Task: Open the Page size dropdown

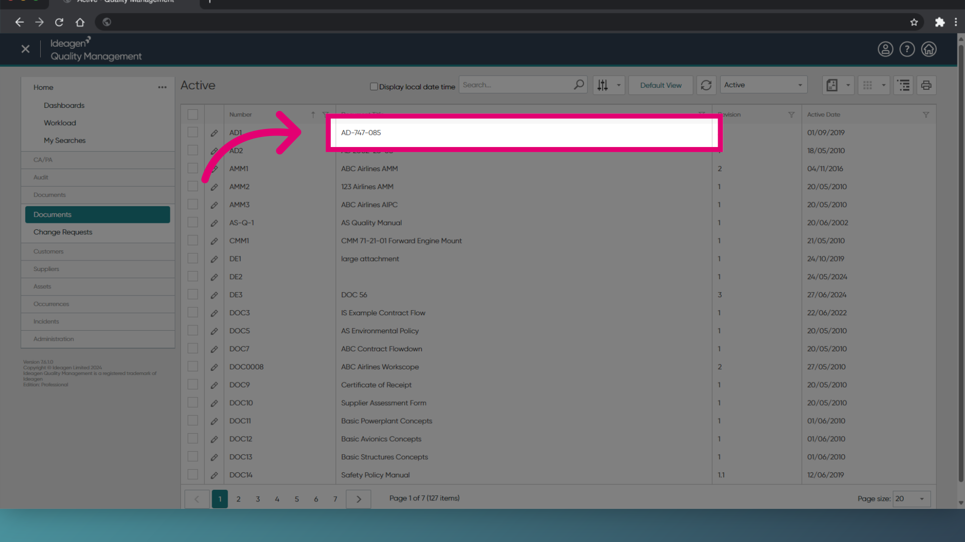Action: 911,499
